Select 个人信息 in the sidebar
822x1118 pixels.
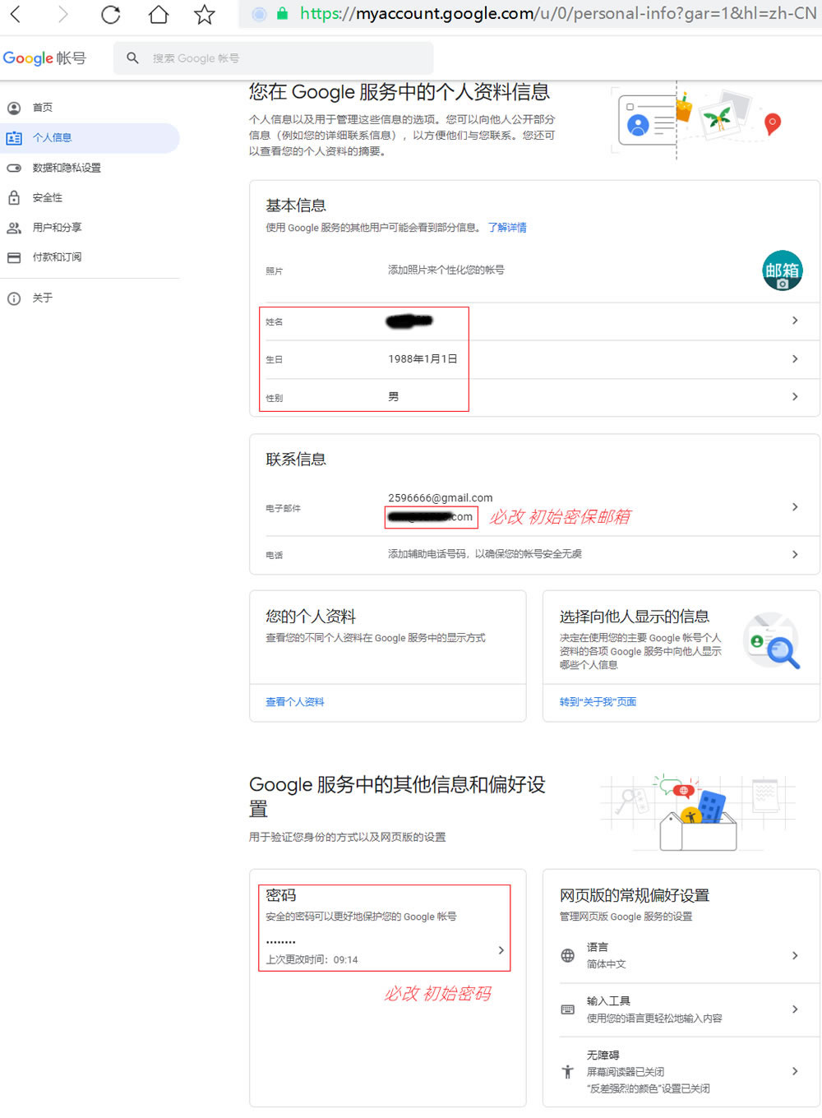[x=90, y=138]
